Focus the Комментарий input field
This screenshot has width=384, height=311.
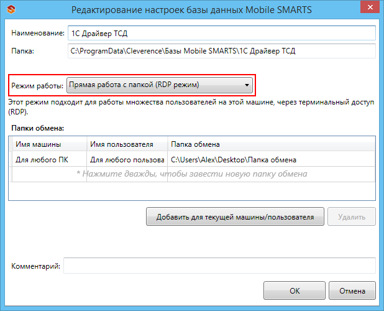tap(219, 266)
